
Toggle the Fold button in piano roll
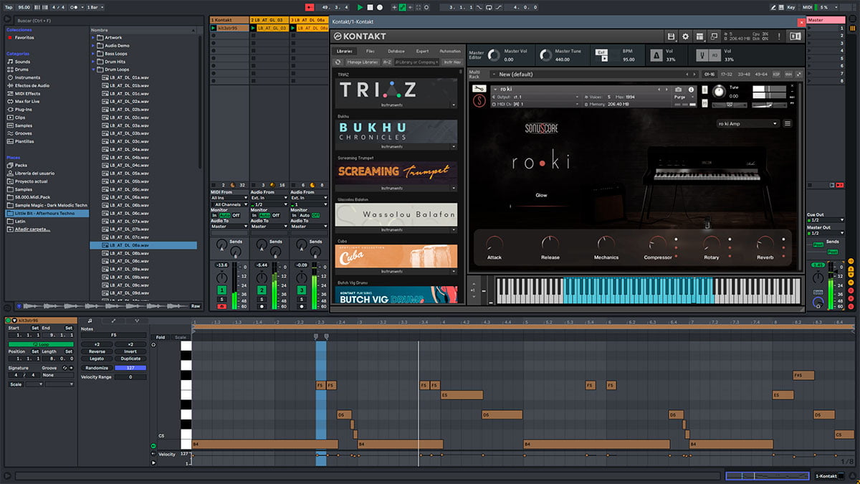[161, 337]
